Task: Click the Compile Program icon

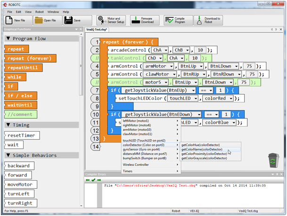Action: tap(169, 20)
